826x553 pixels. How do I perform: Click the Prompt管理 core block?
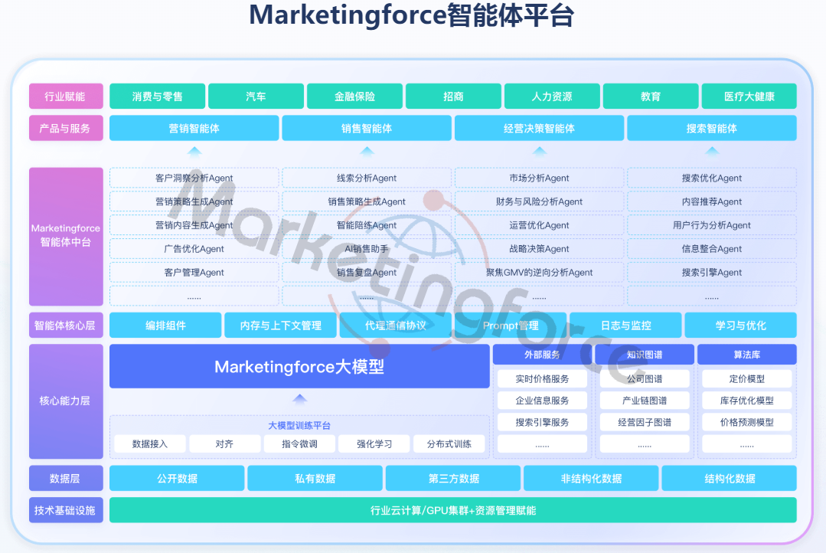[511, 326]
